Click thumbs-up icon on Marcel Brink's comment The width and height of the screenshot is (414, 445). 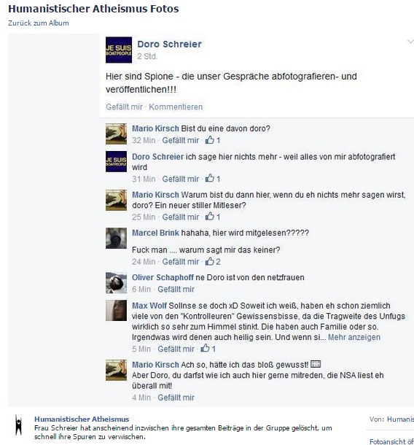coord(210,261)
